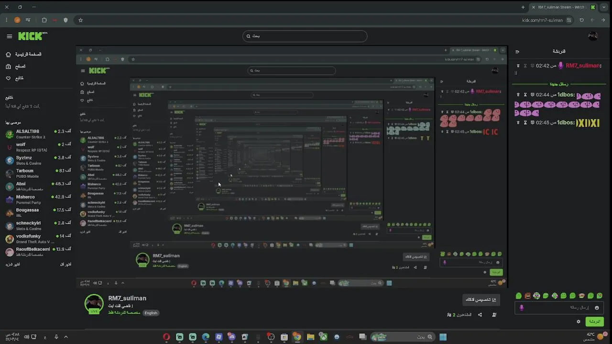Image resolution: width=612 pixels, height=344 pixels.
Task: Click the account avatar at top right
Action: [593, 36]
